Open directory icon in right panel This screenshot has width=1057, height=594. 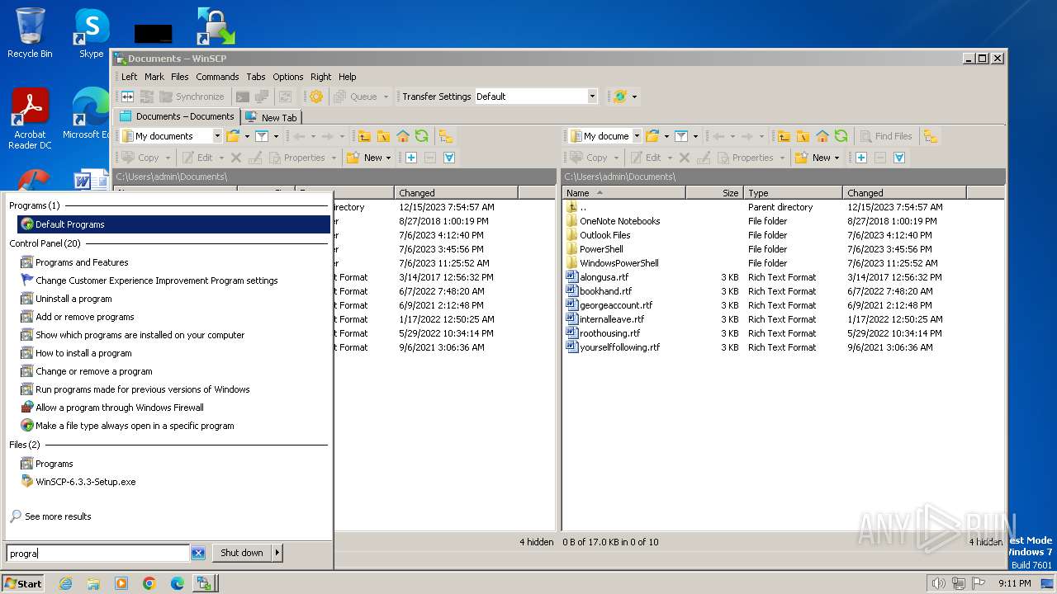click(x=652, y=136)
